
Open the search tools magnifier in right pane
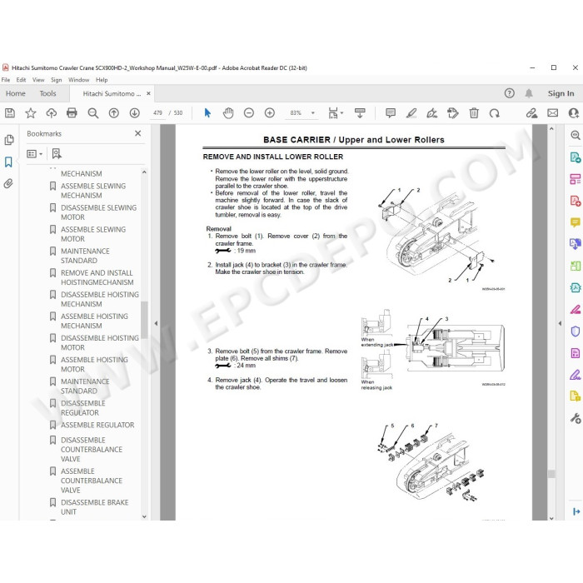(x=576, y=135)
